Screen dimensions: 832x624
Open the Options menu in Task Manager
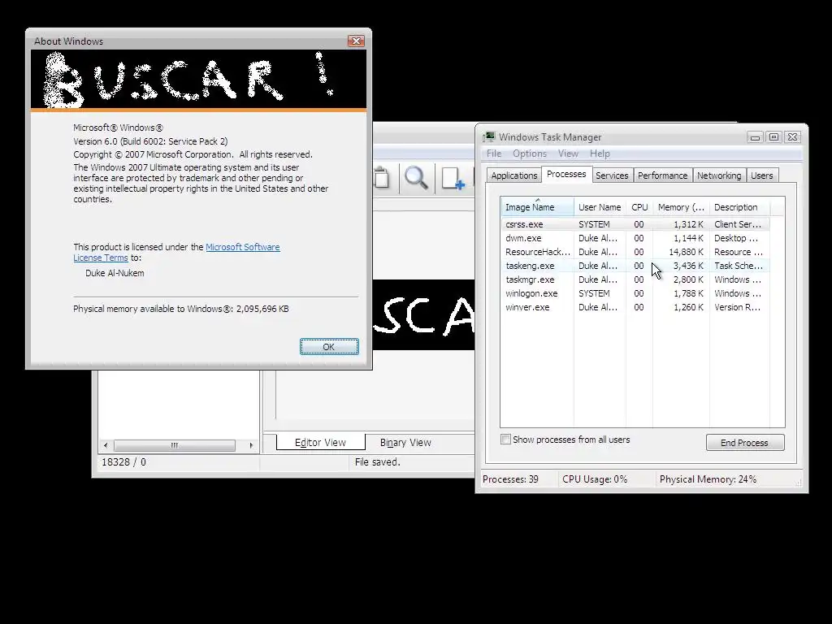[529, 154]
